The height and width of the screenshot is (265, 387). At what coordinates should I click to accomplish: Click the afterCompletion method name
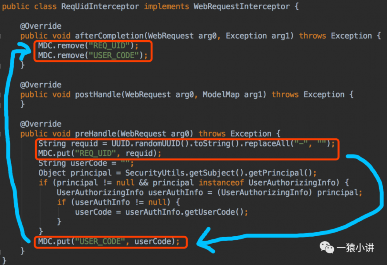click(x=109, y=36)
